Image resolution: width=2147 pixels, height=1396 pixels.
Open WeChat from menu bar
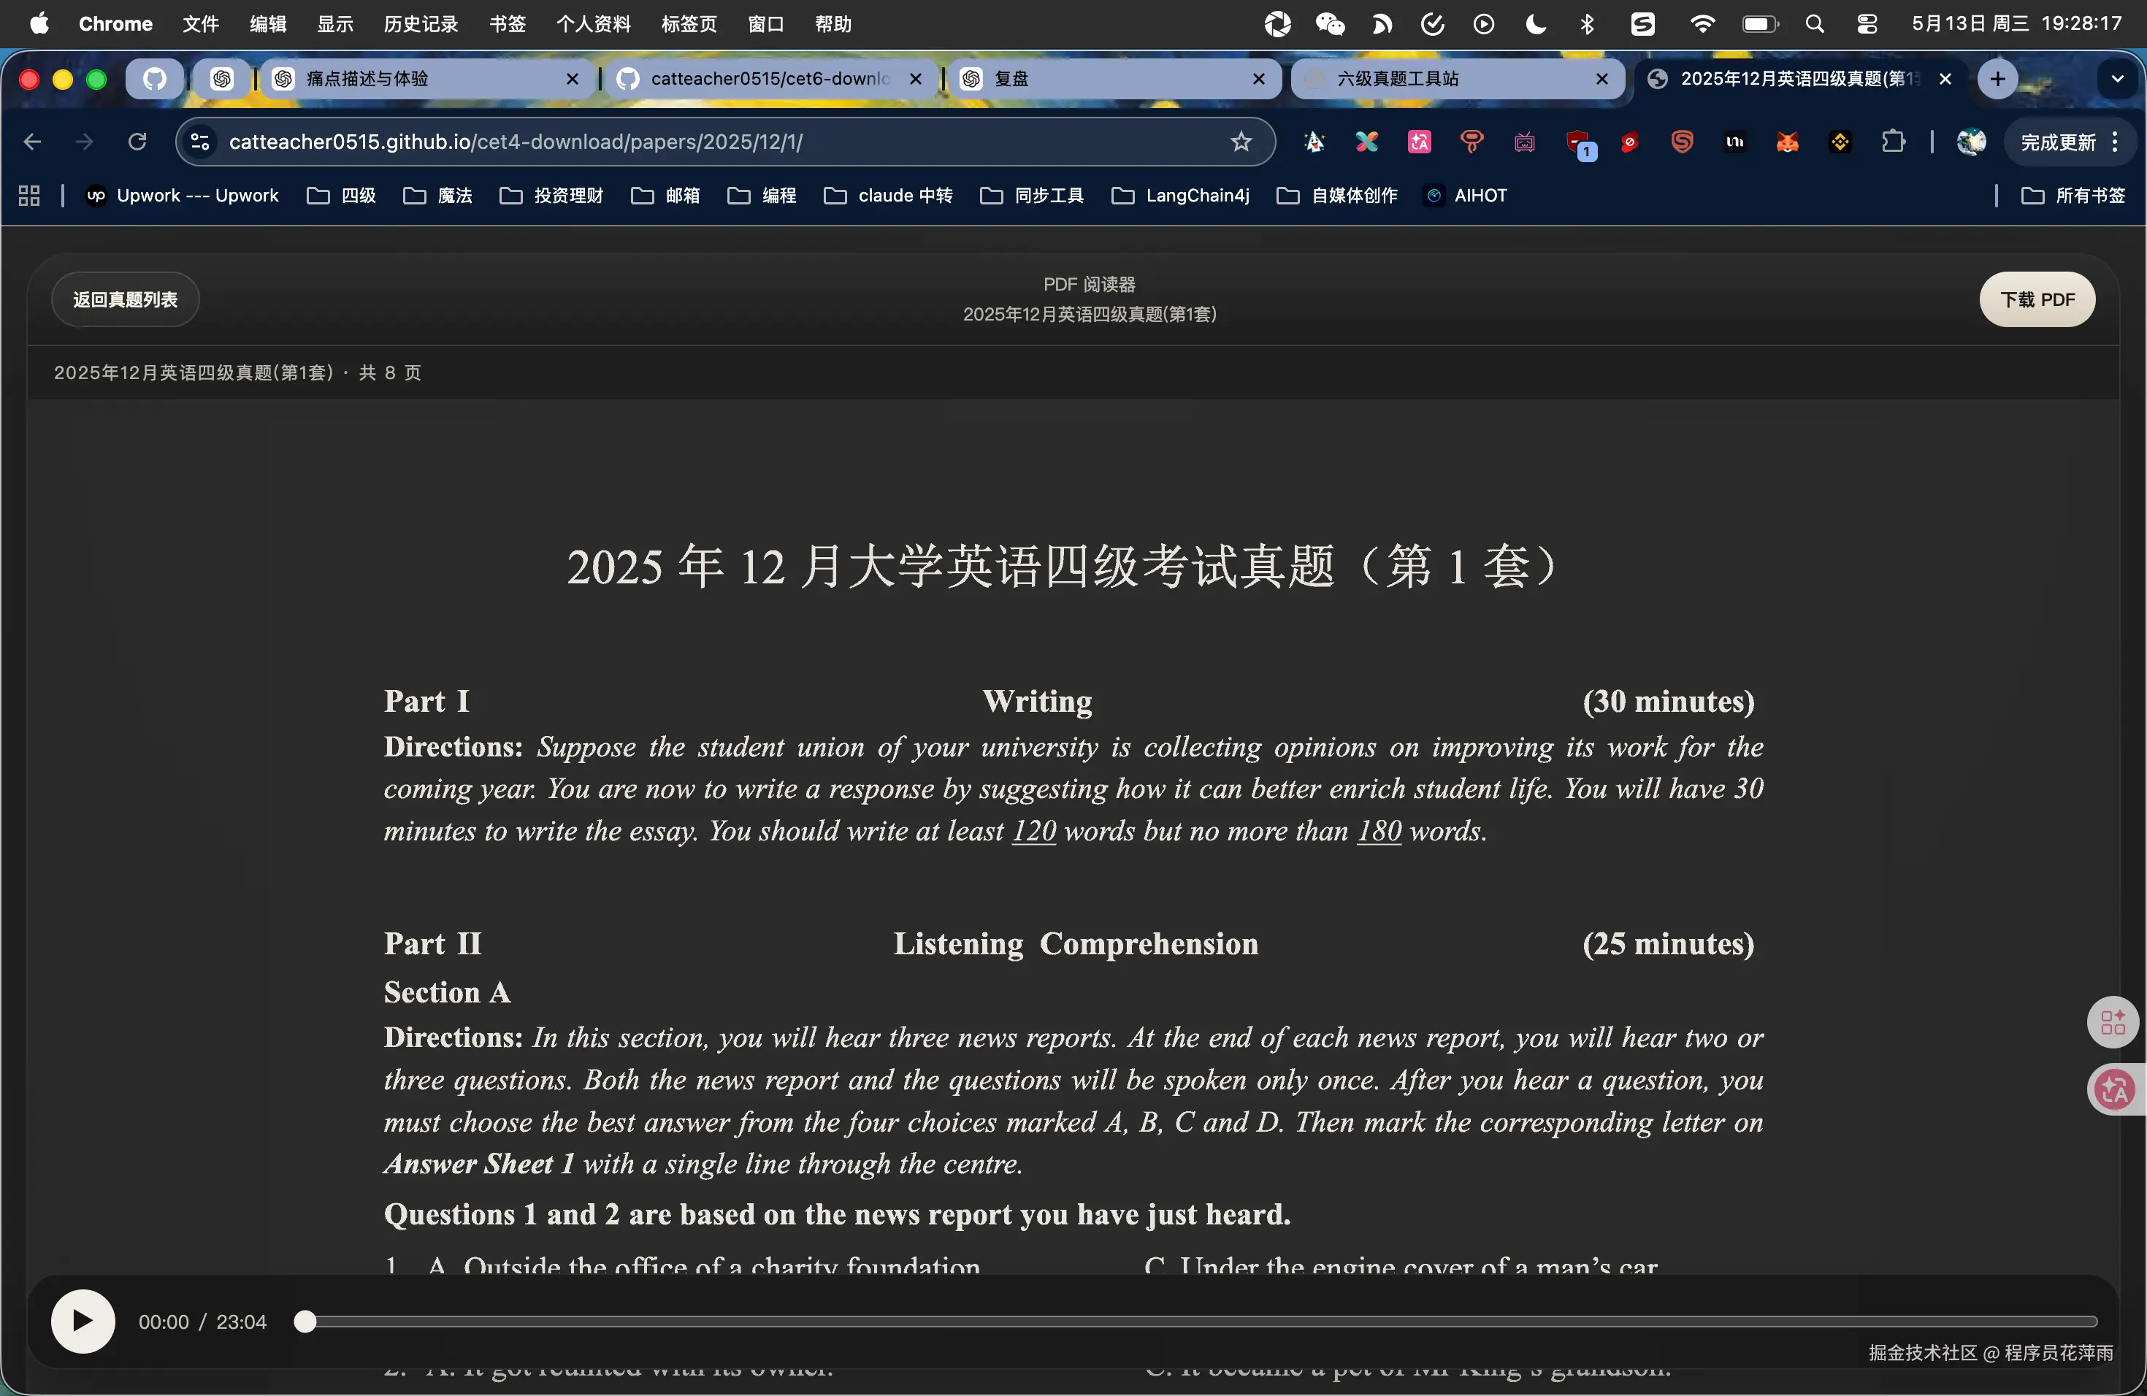pyautogui.click(x=1330, y=23)
